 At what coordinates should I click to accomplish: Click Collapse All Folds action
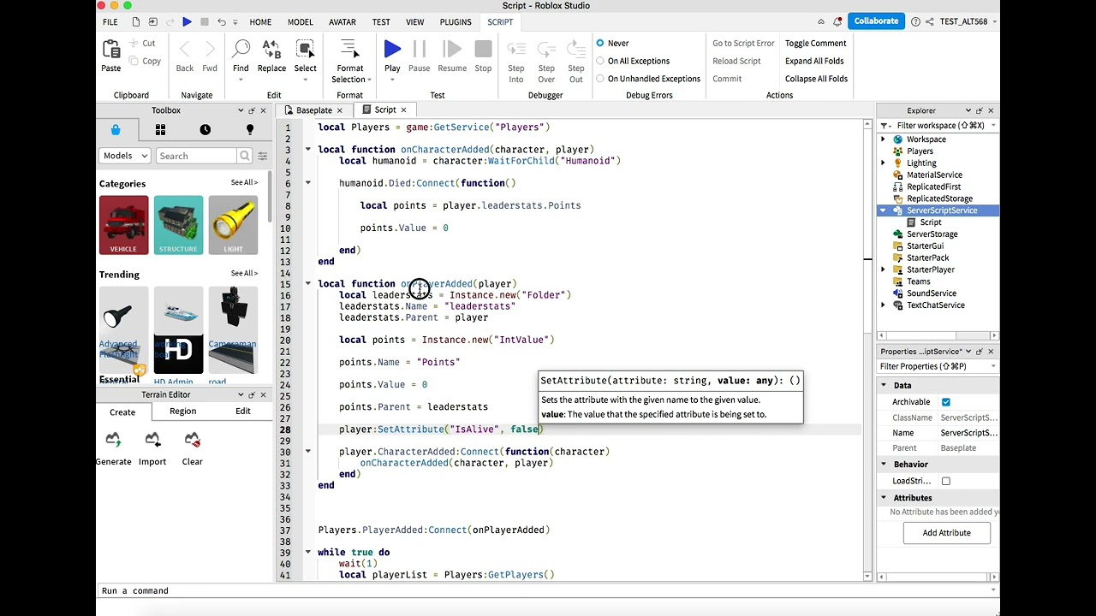click(x=816, y=79)
